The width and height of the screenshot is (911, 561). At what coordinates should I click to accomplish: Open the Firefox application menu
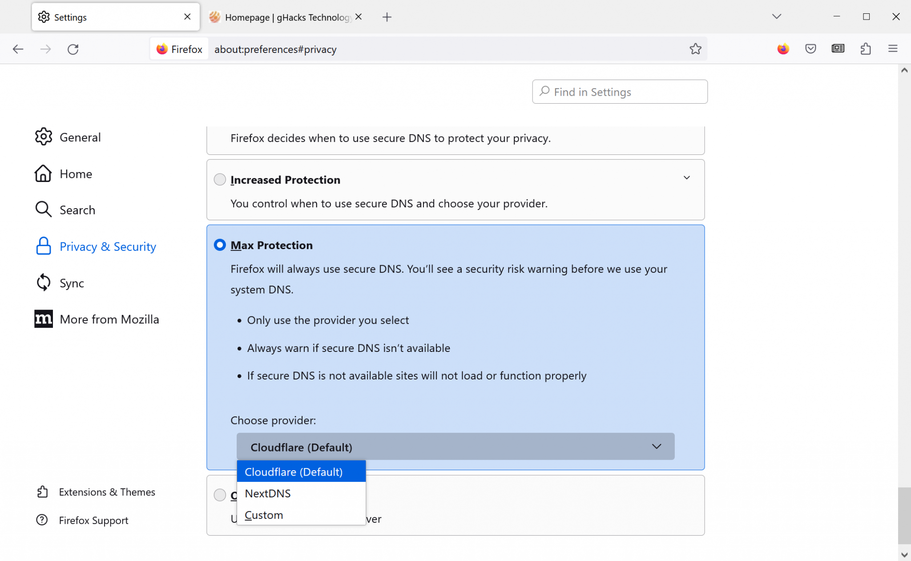tap(894, 49)
